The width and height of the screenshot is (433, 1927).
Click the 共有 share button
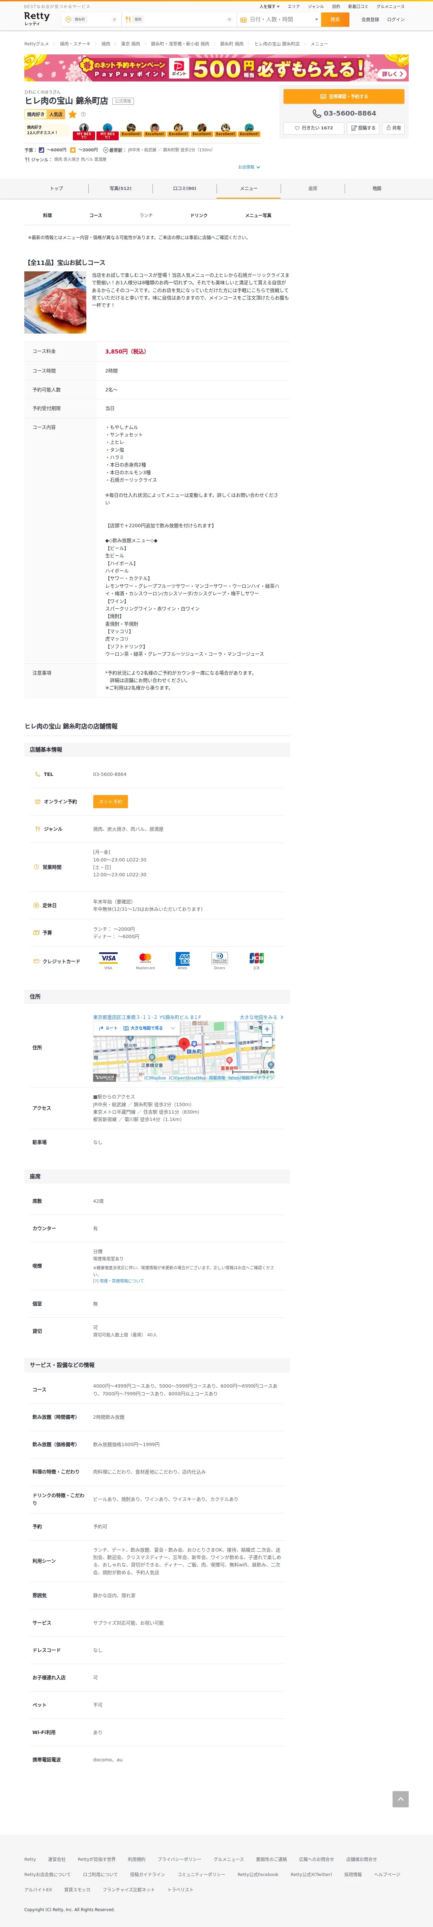click(394, 128)
